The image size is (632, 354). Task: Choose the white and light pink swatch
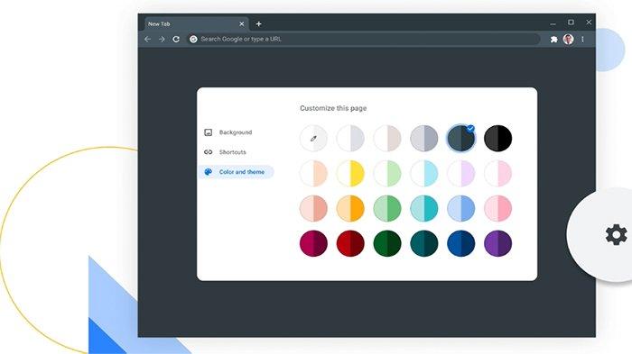pyautogui.click(x=497, y=173)
